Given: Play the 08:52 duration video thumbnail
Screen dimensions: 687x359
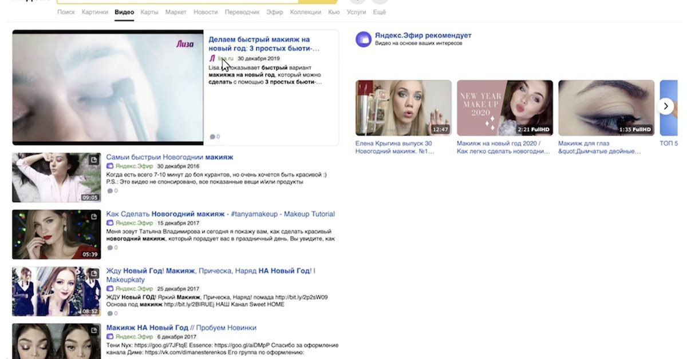Looking at the screenshot, I should 56,292.
